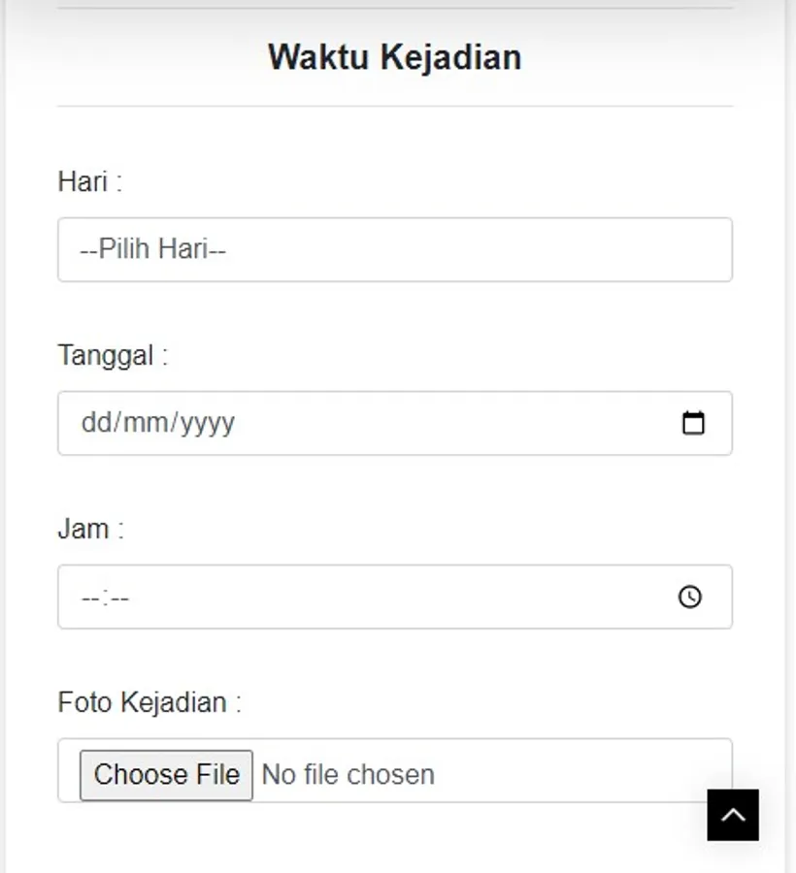This screenshot has width=796, height=873.
Task: Focus the empty middle of Jam time field
Action: (388, 597)
